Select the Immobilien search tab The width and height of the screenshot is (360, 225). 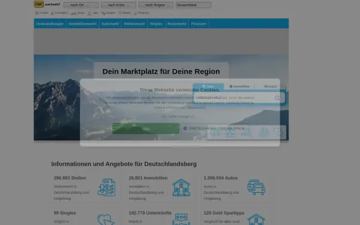[x=239, y=86]
